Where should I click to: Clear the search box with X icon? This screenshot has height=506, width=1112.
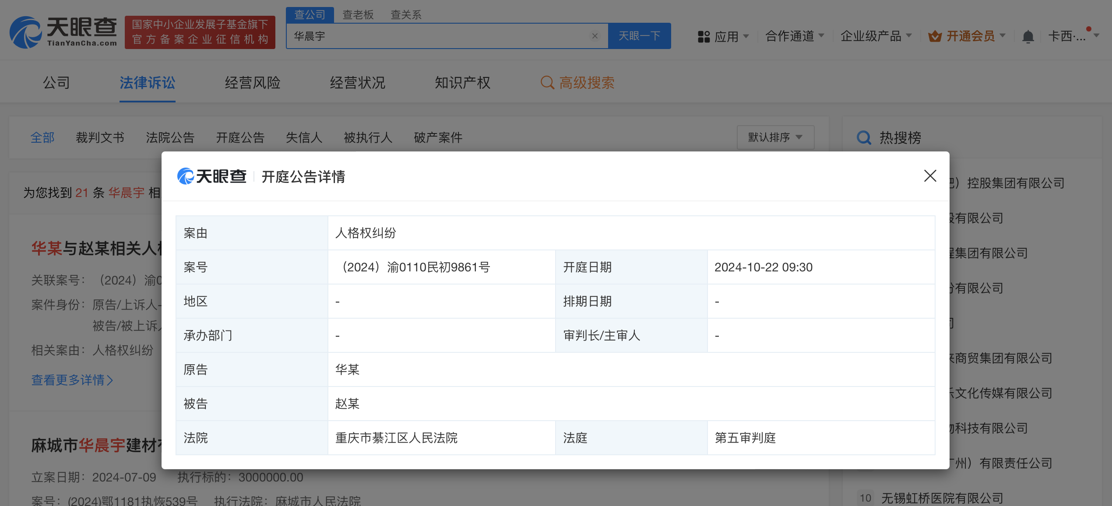click(595, 36)
